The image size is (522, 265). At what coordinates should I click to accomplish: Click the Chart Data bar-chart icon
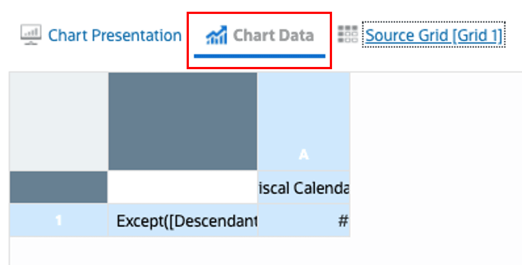pyautogui.click(x=216, y=36)
